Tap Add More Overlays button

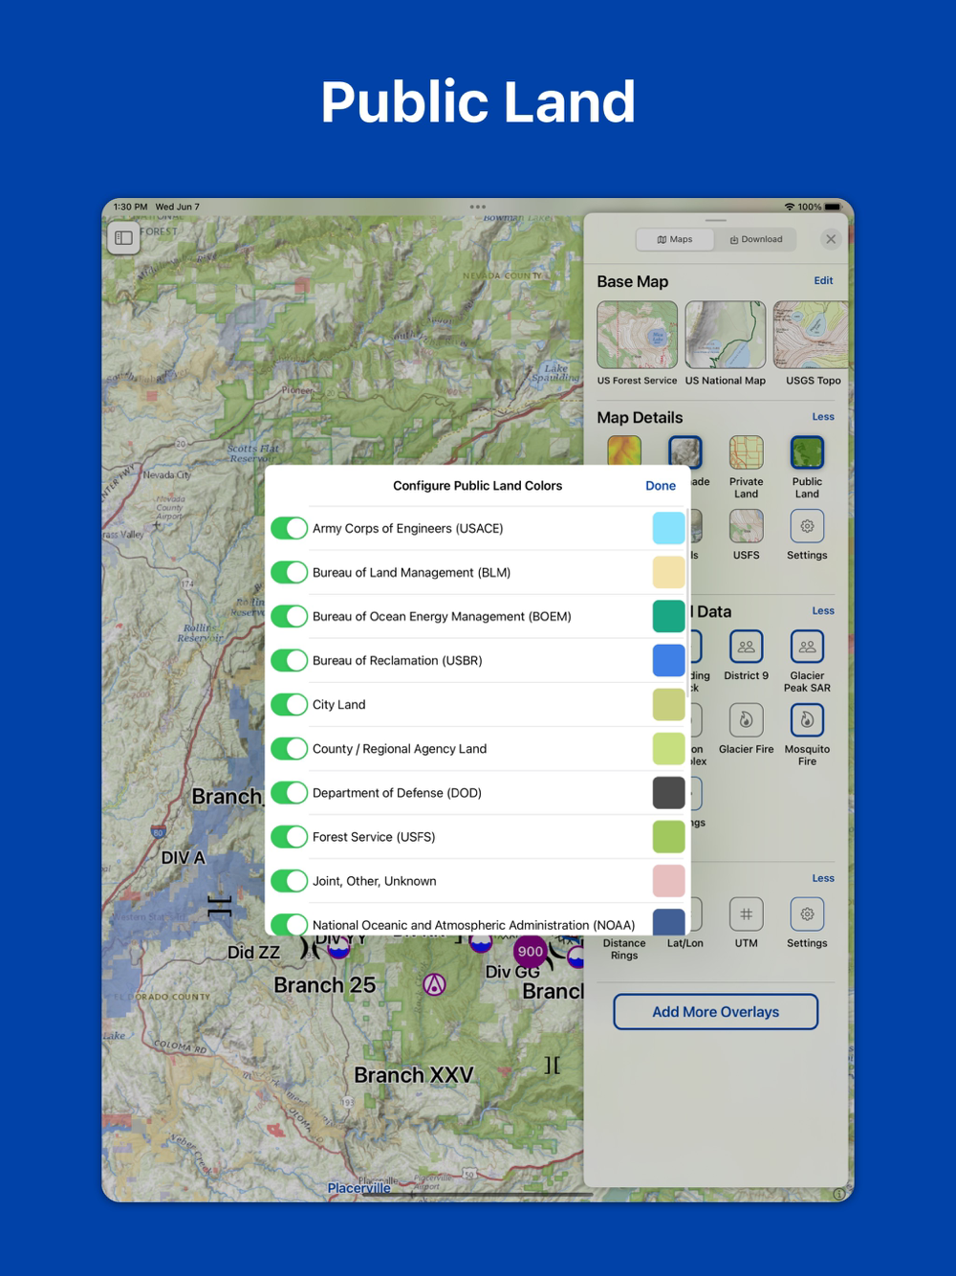tap(716, 1012)
